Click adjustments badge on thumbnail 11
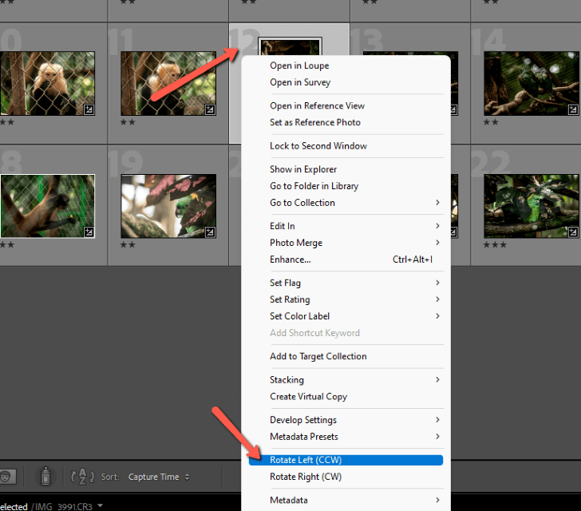Image resolution: width=581 pixels, height=511 pixels. point(210,109)
